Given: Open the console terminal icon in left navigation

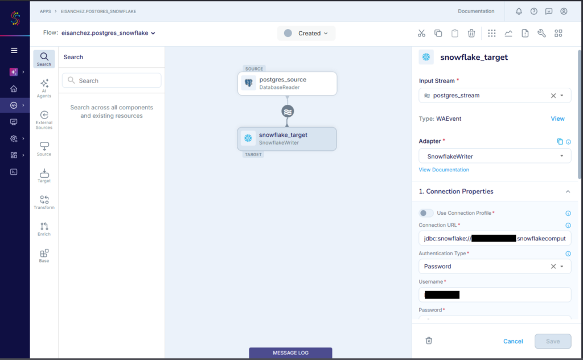Looking at the screenshot, I should click(14, 172).
